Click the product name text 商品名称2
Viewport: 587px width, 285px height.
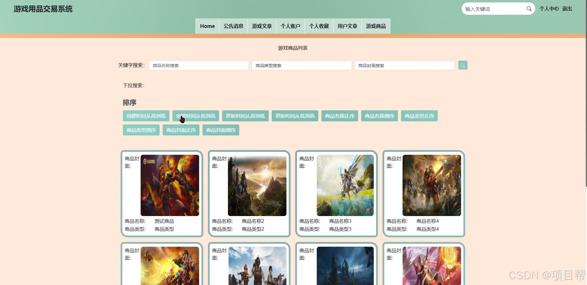pyautogui.click(x=253, y=221)
